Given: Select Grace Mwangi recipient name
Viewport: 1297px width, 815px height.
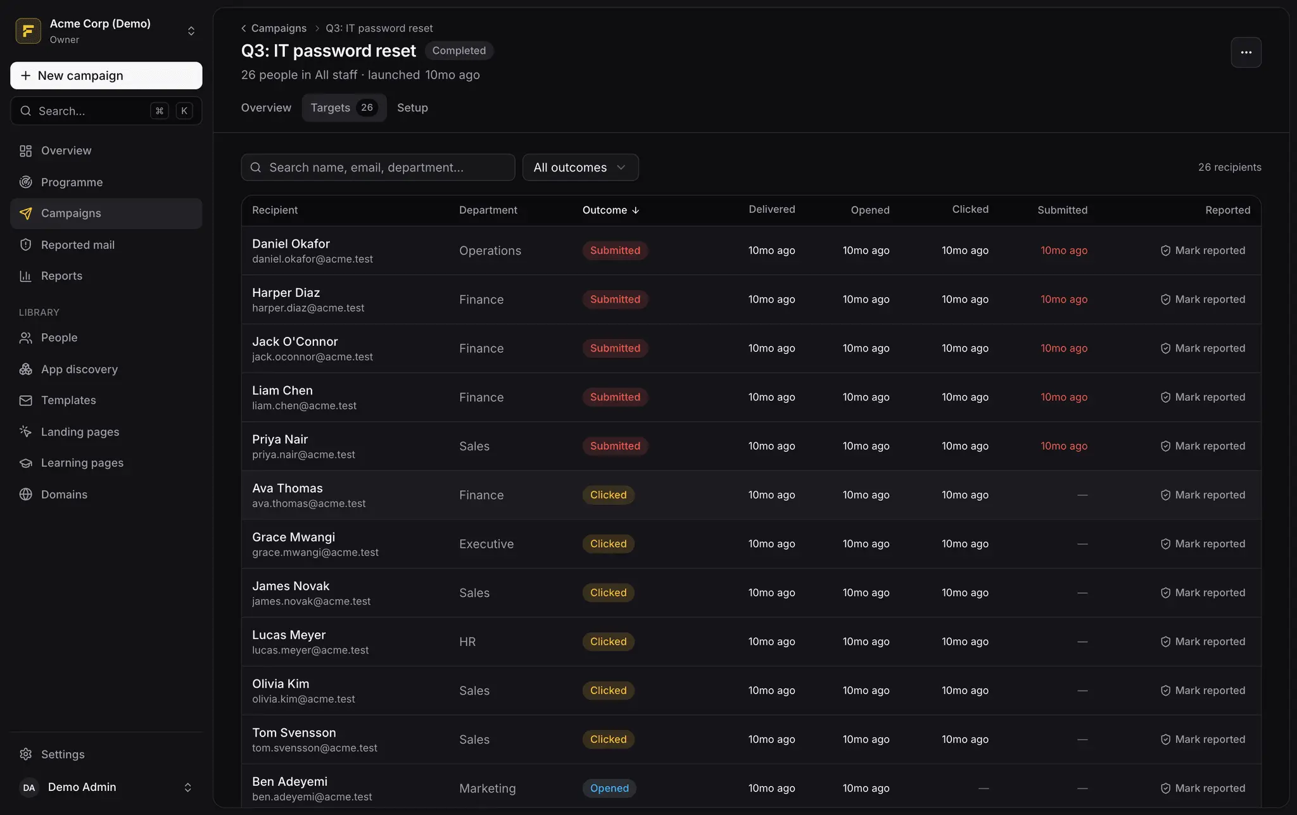Looking at the screenshot, I should [293, 537].
